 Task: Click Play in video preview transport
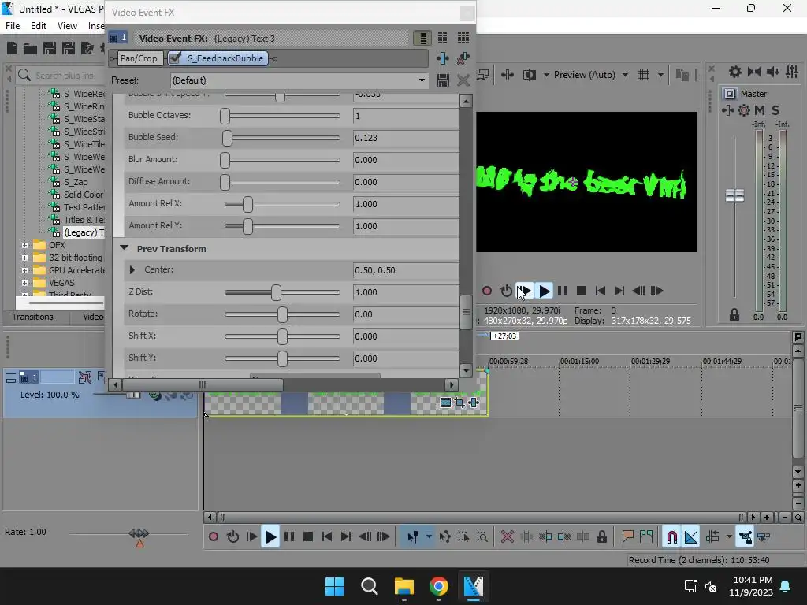point(544,291)
